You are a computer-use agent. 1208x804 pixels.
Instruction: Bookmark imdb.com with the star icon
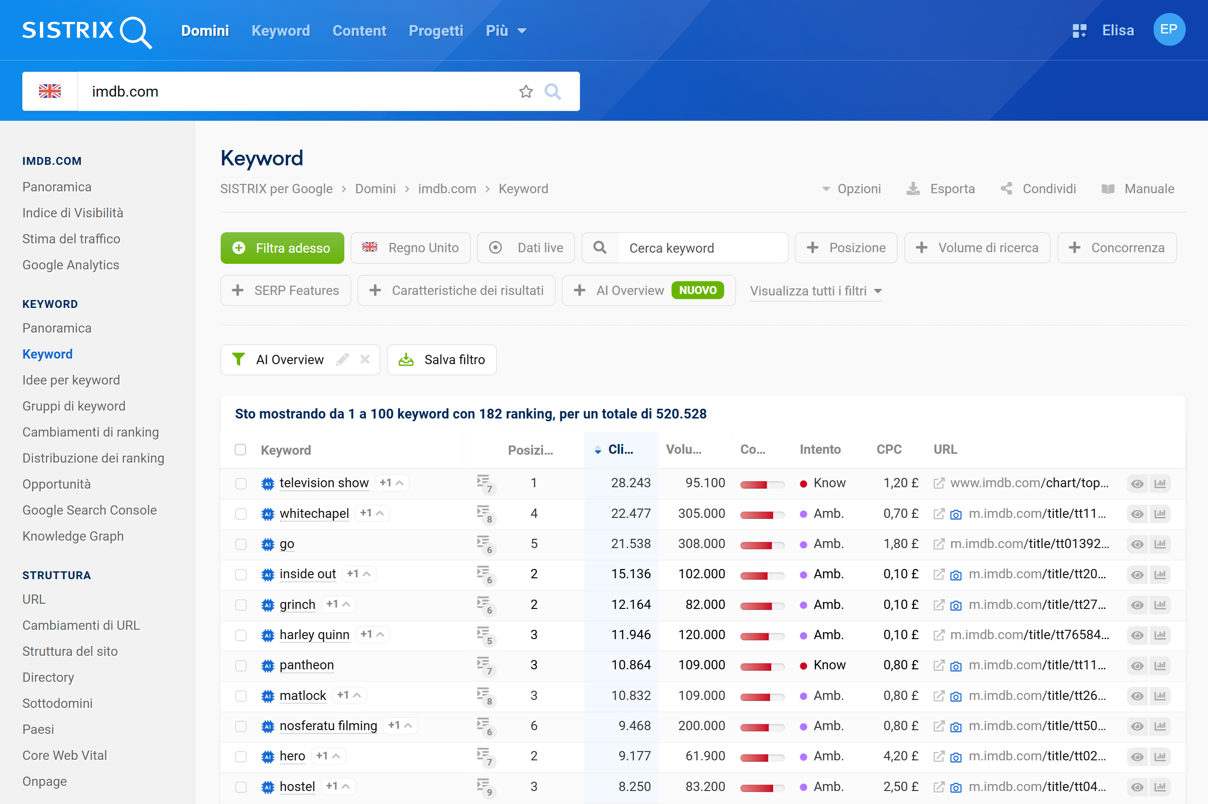[x=526, y=92]
